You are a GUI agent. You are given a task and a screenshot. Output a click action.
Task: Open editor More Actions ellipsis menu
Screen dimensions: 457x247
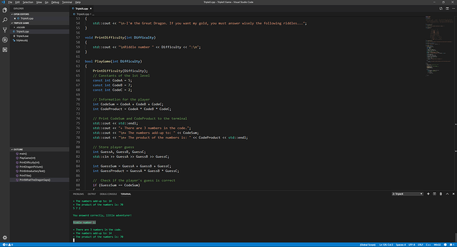point(453,9)
